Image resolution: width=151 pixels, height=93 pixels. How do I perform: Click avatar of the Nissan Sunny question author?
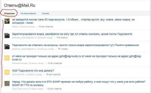7,21
